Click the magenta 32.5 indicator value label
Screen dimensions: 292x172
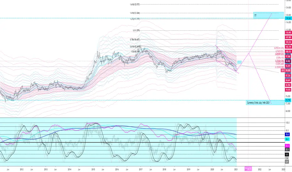point(287,146)
